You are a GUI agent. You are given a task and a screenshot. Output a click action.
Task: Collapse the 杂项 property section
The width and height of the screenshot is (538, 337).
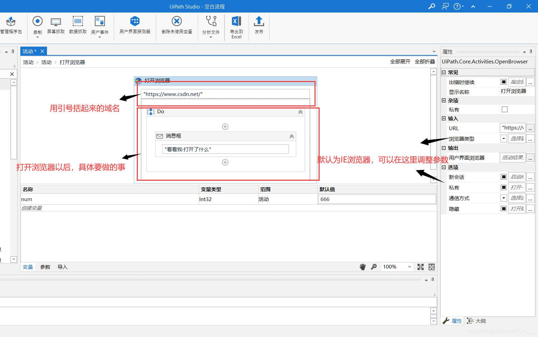tap(444, 100)
